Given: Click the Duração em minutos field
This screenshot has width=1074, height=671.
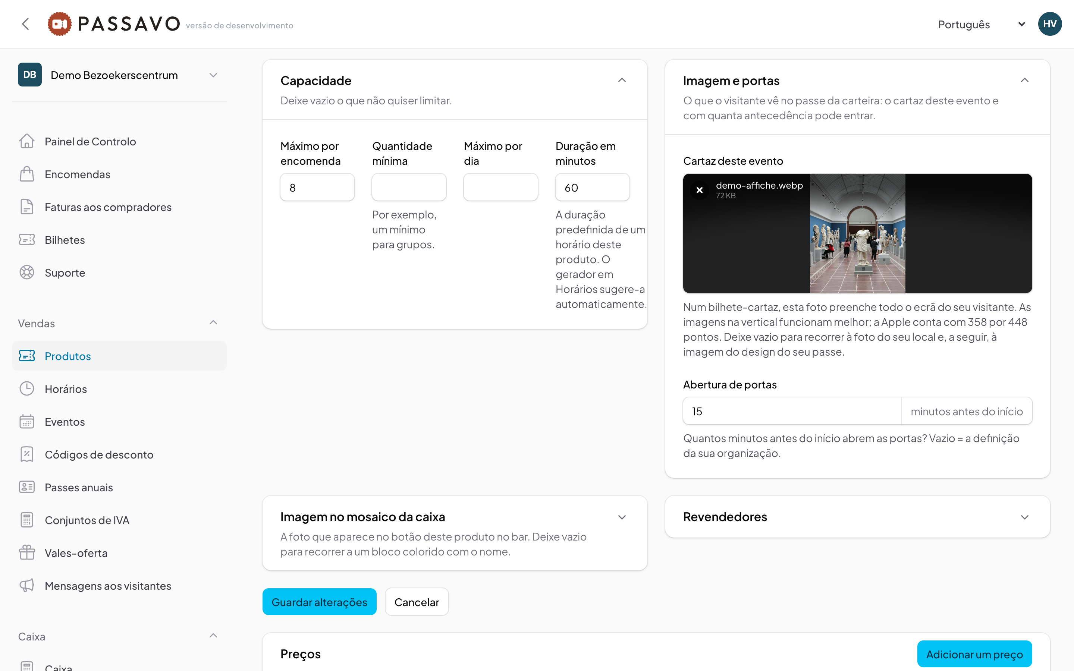Looking at the screenshot, I should pyautogui.click(x=592, y=187).
